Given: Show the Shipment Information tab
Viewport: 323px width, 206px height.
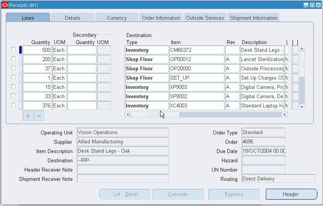Looking at the screenshot, I should [x=254, y=18].
